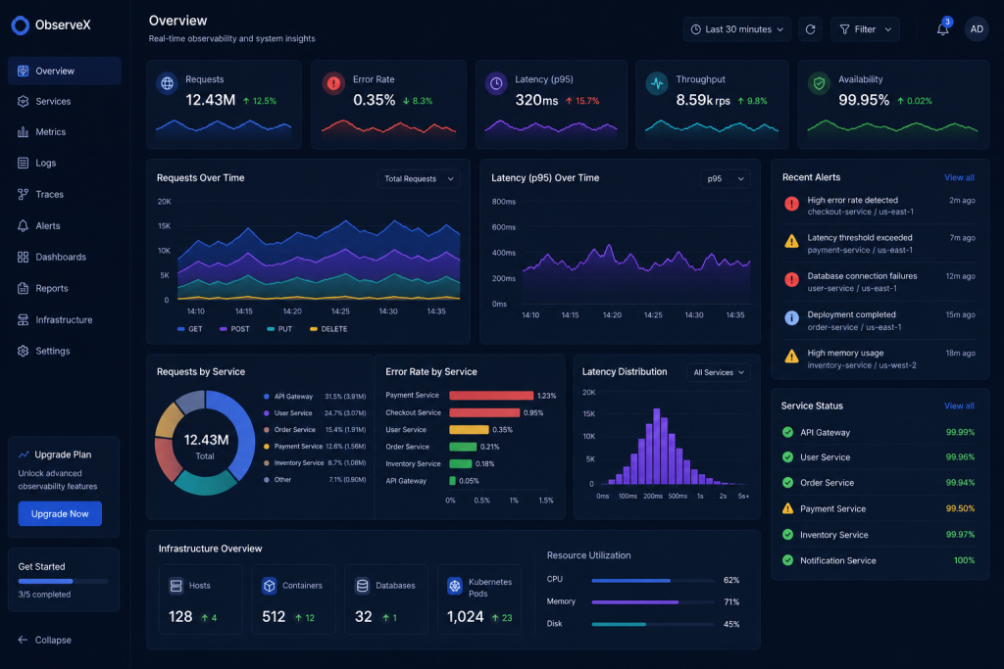Screen dimensions: 1004x669
Task: Open the notifications bell icon
Action: pyautogui.click(x=942, y=29)
